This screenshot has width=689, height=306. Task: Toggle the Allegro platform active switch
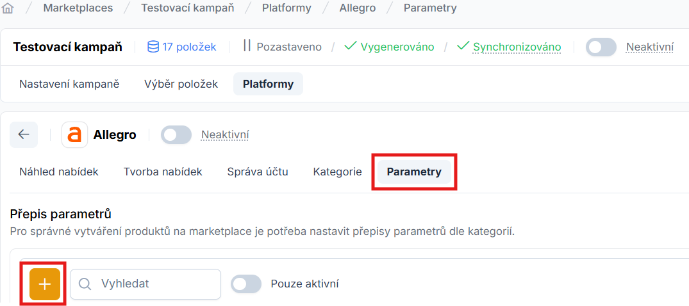click(x=176, y=135)
